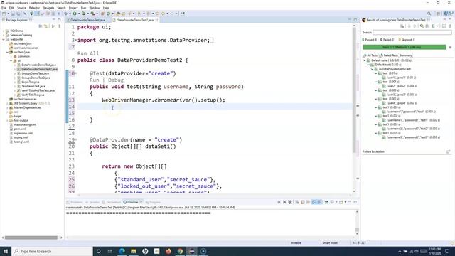Open File Explorer from taskbar
This screenshot has width=455, height=256.
click(x=134, y=251)
